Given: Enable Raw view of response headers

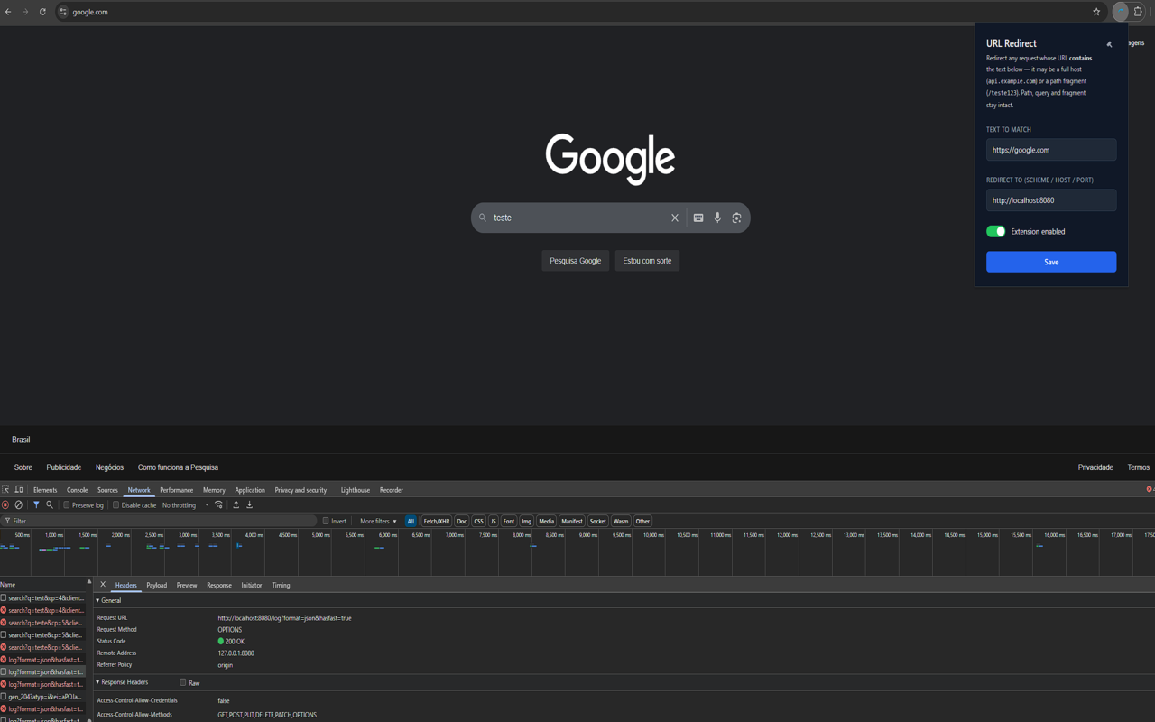Looking at the screenshot, I should [183, 683].
